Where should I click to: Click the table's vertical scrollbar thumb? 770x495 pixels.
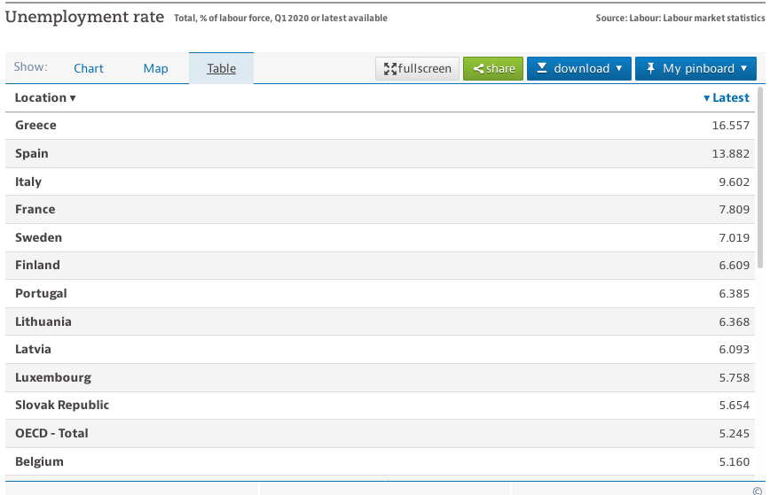click(x=760, y=177)
